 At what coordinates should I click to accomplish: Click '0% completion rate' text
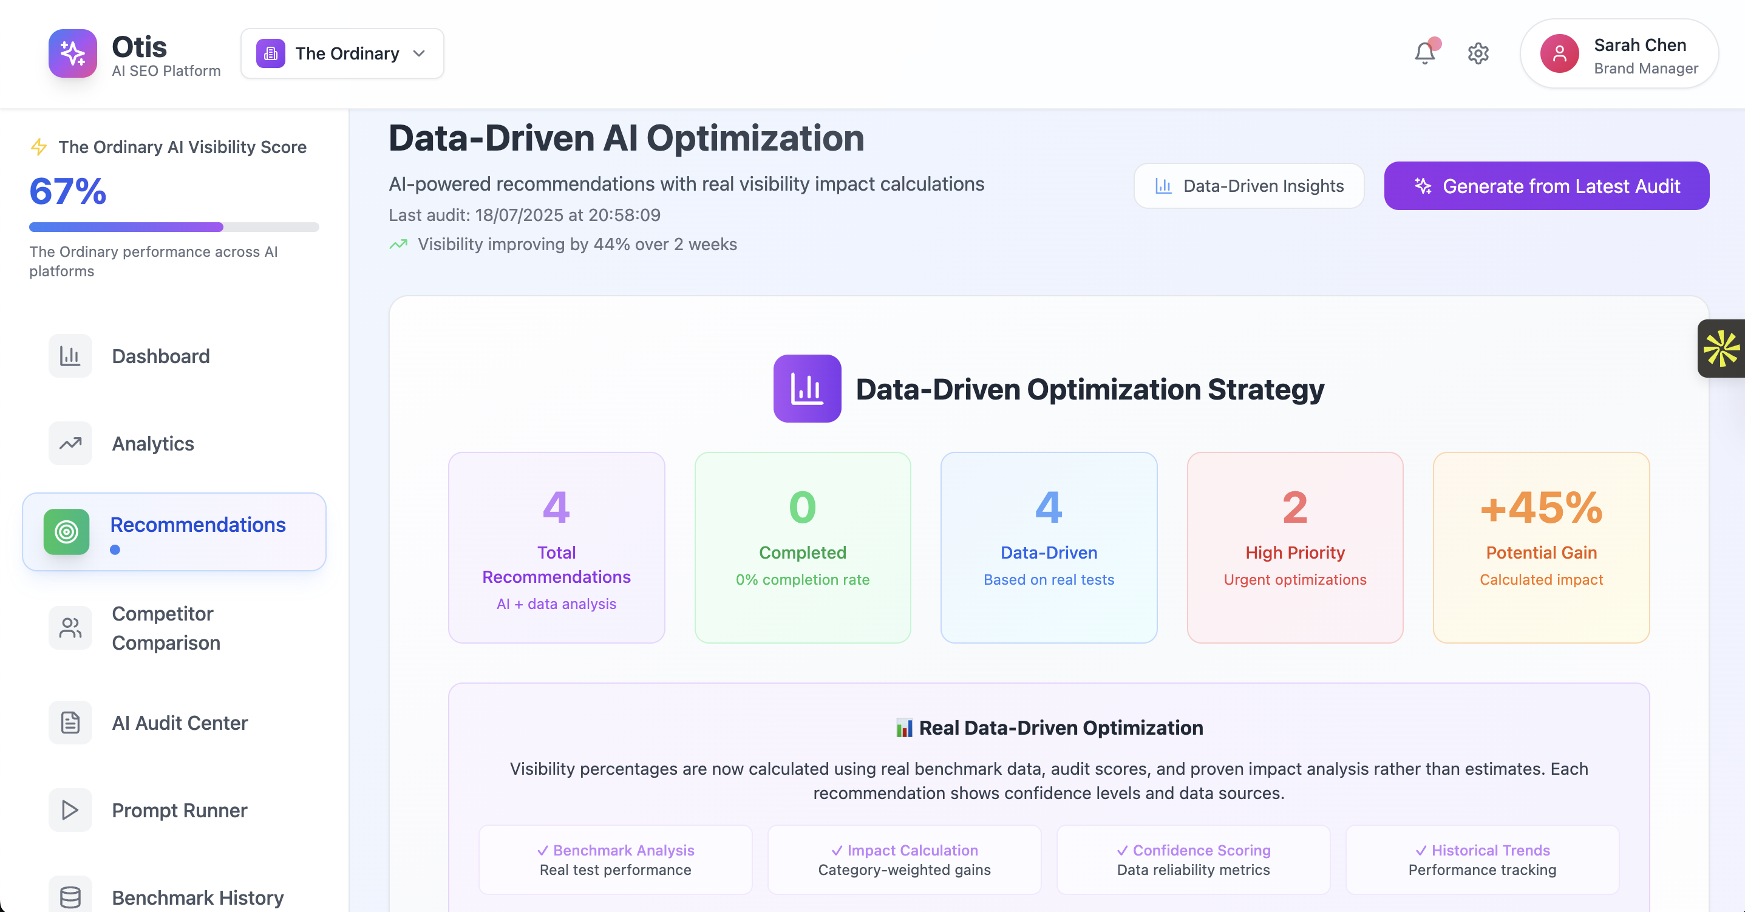(x=802, y=579)
